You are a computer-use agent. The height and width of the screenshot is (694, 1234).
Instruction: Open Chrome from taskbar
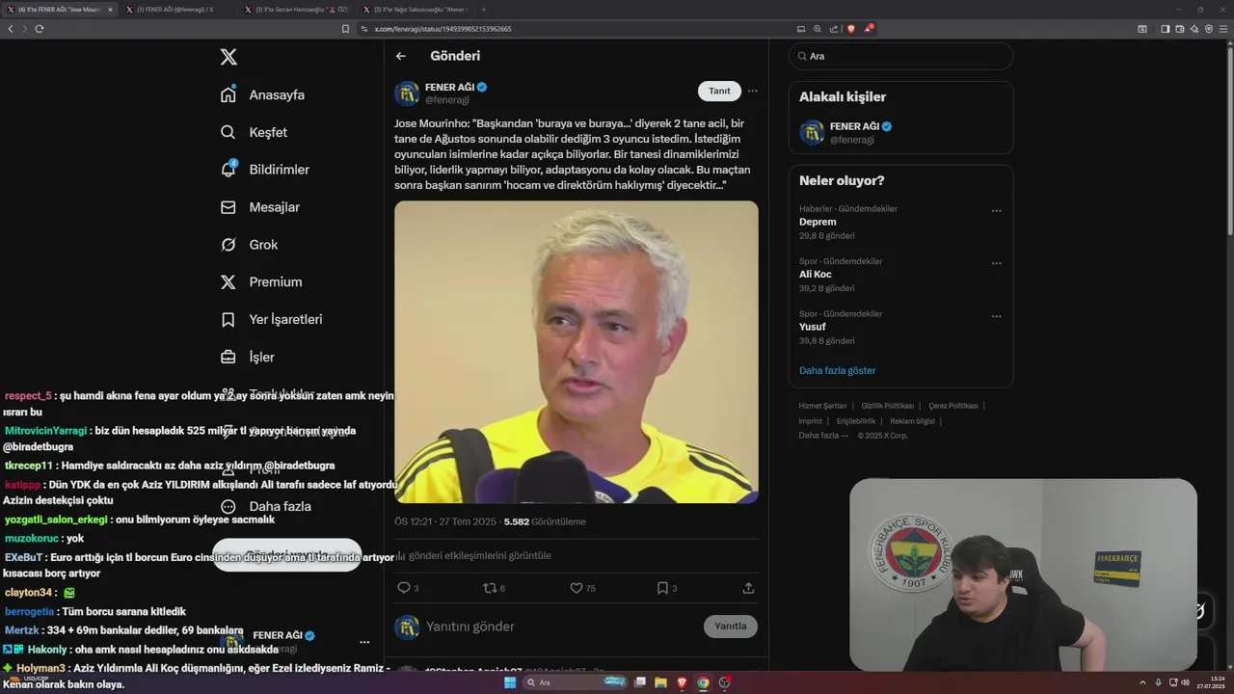(x=703, y=682)
